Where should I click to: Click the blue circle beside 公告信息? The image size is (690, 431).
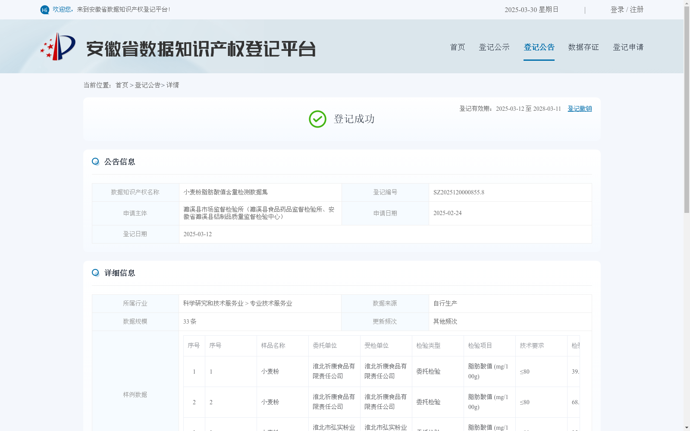coord(95,161)
